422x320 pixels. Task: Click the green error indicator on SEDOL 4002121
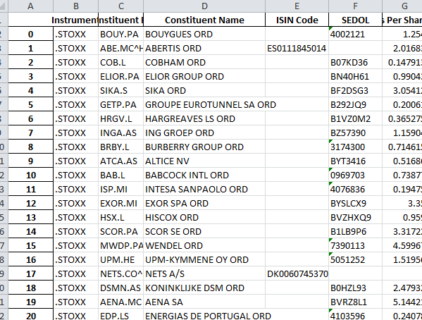(330, 29)
